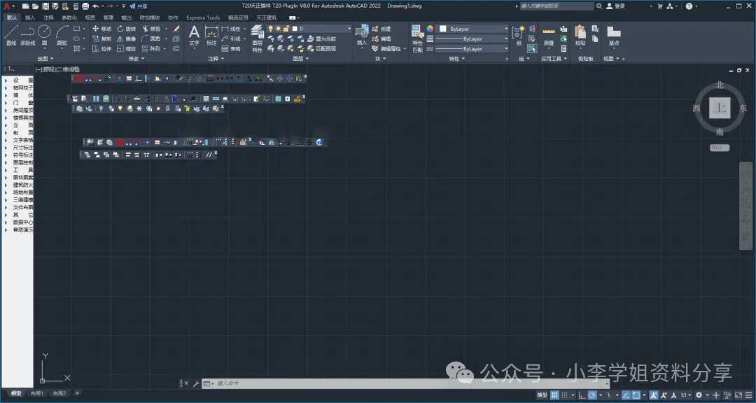The width and height of the screenshot is (756, 403).
Task: Click the 拉伸 (Stretch) tool
Action: tap(101, 49)
